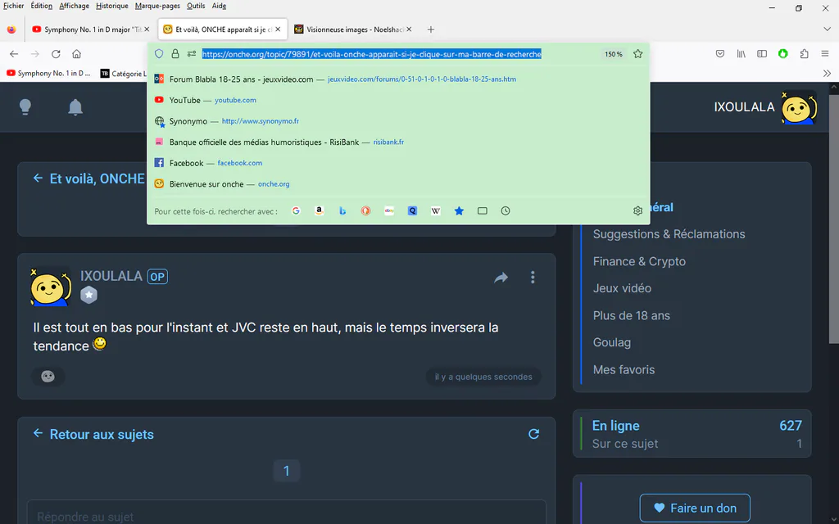Open the site permissions icon in the address bar
The image size is (839, 524).
coord(192,54)
